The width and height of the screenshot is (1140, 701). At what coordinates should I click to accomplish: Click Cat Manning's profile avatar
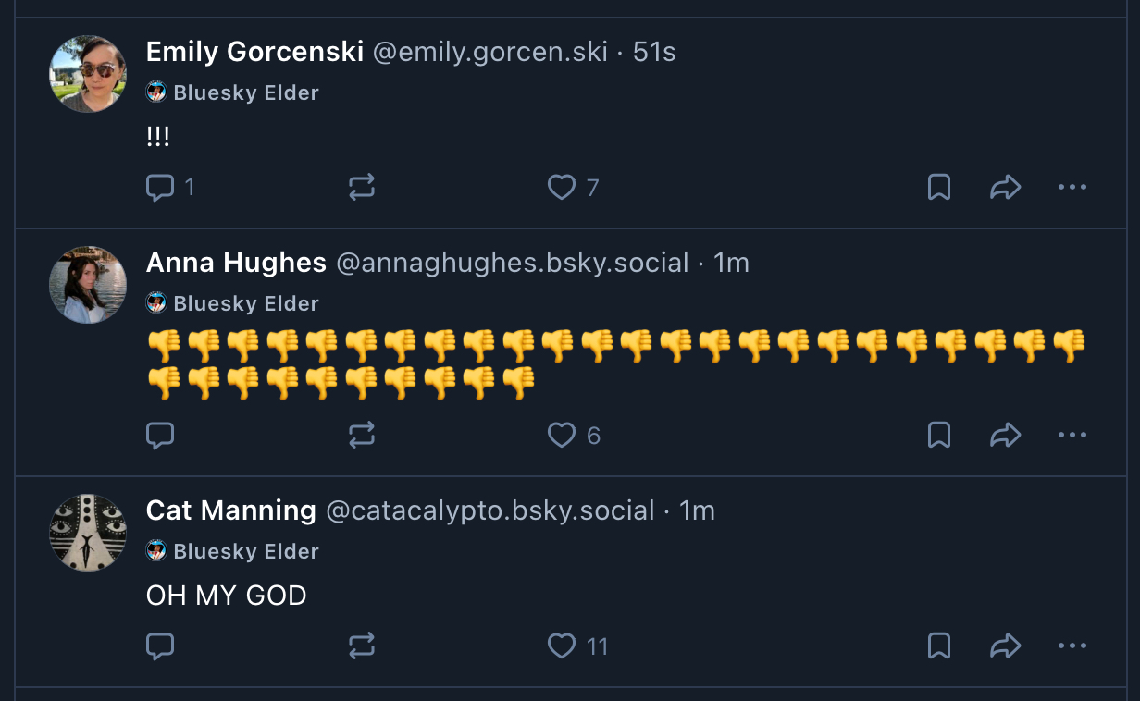(88, 533)
